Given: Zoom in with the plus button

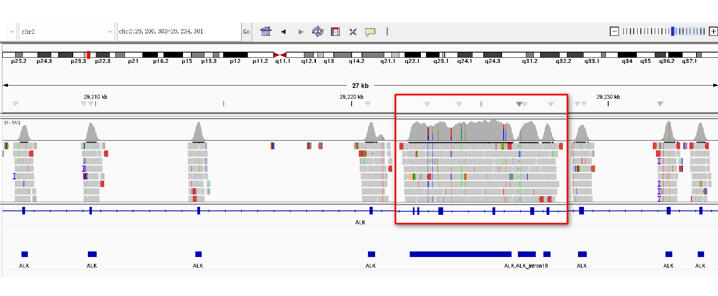Looking at the screenshot, I should click(713, 31).
